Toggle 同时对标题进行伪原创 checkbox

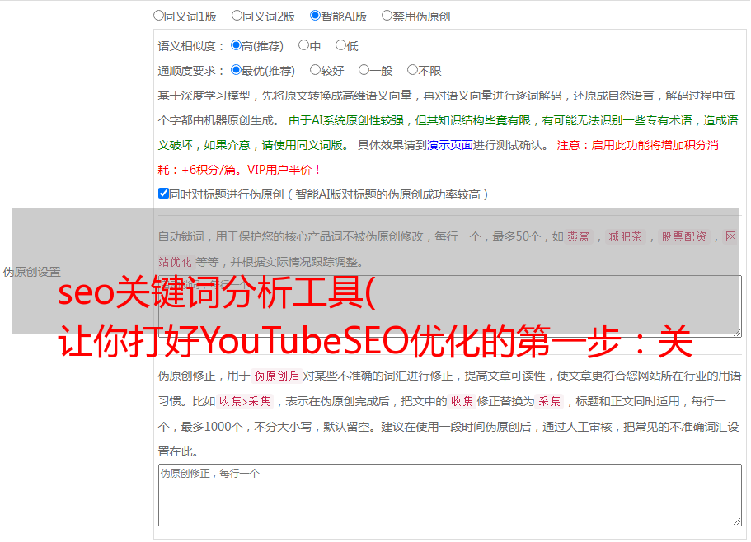[163, 194]
